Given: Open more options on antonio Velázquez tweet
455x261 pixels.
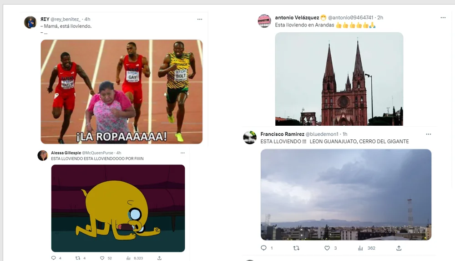Looking at the screenshot, I should tap(443, 18).
